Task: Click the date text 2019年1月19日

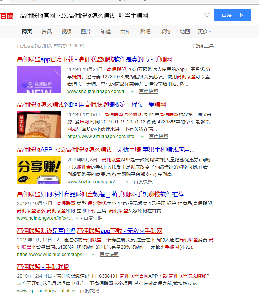Action: 84,114
